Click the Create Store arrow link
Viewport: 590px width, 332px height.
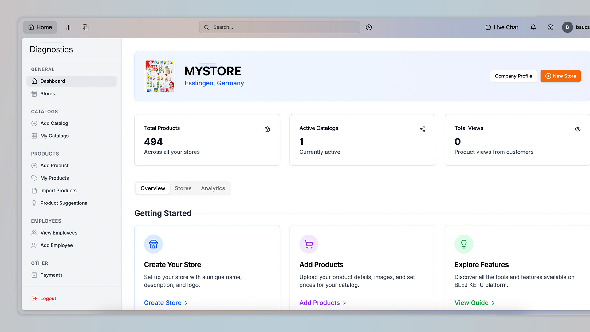point(166,303)
